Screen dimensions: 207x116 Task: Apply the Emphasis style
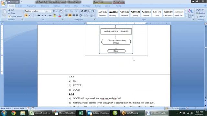coord(103,13)
